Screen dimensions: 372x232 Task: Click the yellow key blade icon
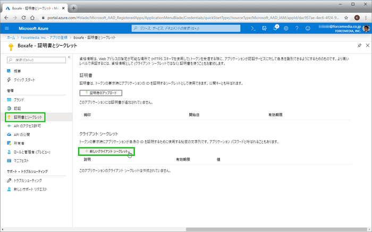click(x=11, y=47)
